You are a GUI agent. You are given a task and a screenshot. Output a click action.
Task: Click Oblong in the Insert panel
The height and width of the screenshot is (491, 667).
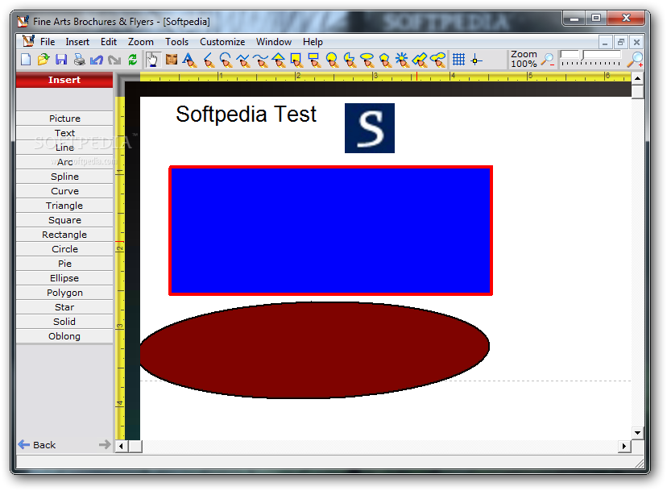click(64, 335)
